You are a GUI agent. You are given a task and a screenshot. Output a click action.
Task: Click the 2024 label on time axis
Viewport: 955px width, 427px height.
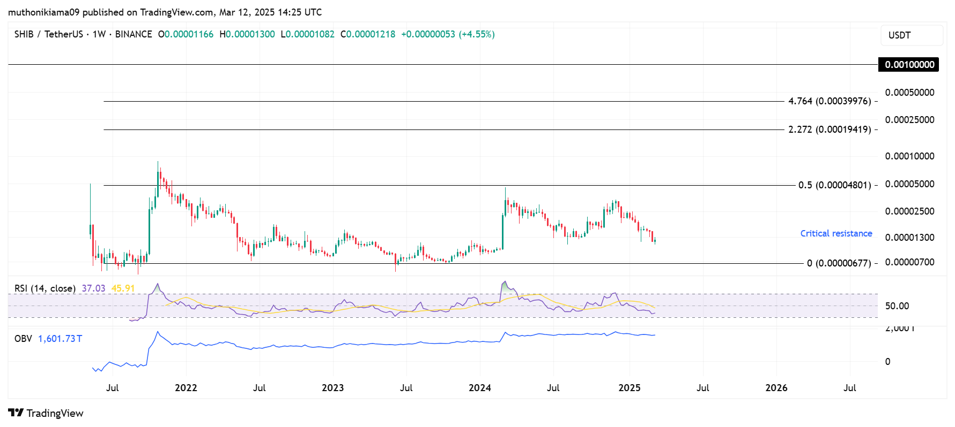tap(479, 388)
